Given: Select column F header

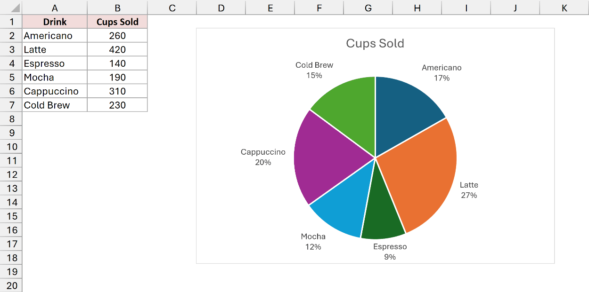Looking at the screenshot, I should click(x=319, y=8).
